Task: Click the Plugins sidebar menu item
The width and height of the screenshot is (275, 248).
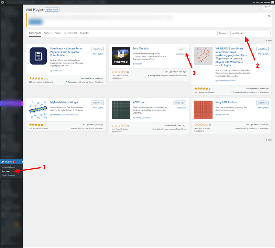Action: [11, 162]
